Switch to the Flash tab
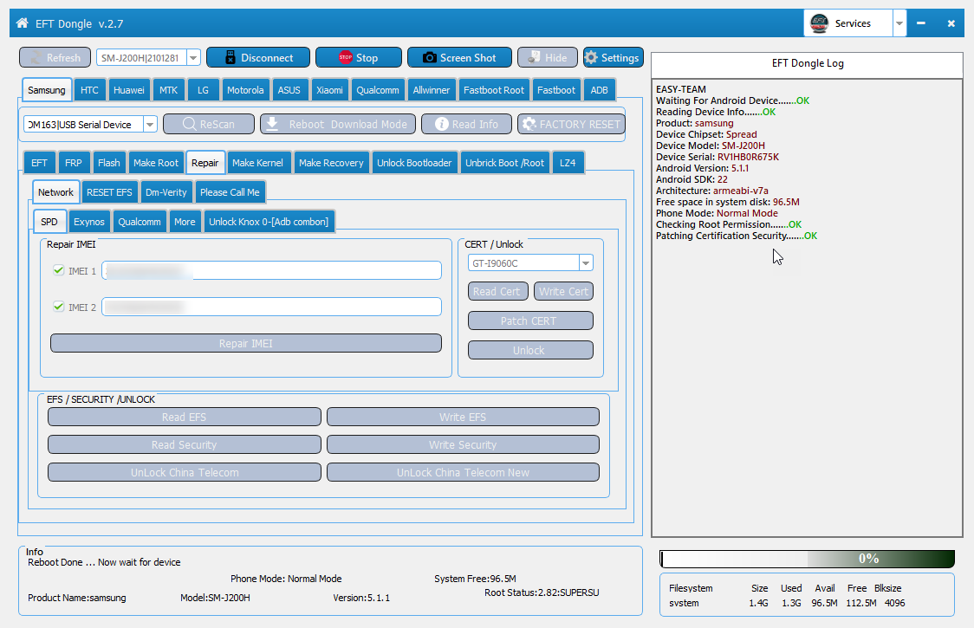This screenshot has height=628, width=974. 108,163
